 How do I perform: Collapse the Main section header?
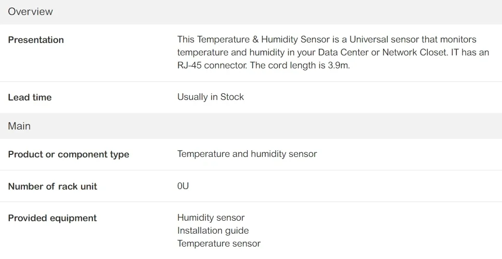tap(19, 126)
